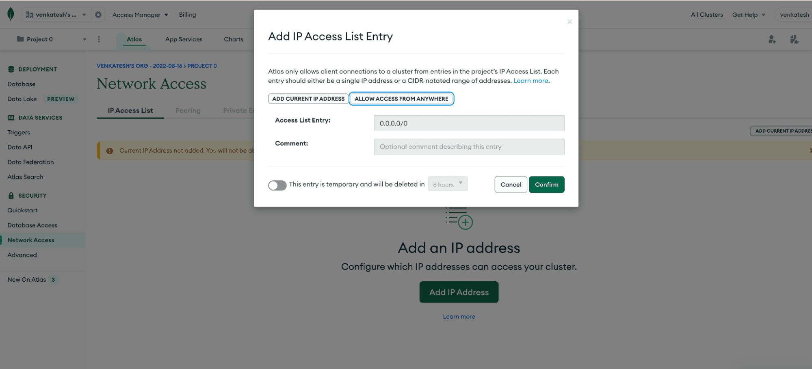Open the Get Help menu
This screenshot has width=812, height=369.
[x=748, y=15]
